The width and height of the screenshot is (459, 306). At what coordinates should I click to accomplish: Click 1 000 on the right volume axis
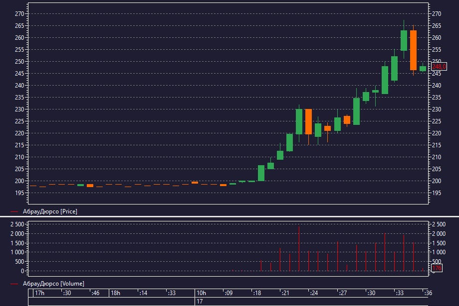coord(439,252)
